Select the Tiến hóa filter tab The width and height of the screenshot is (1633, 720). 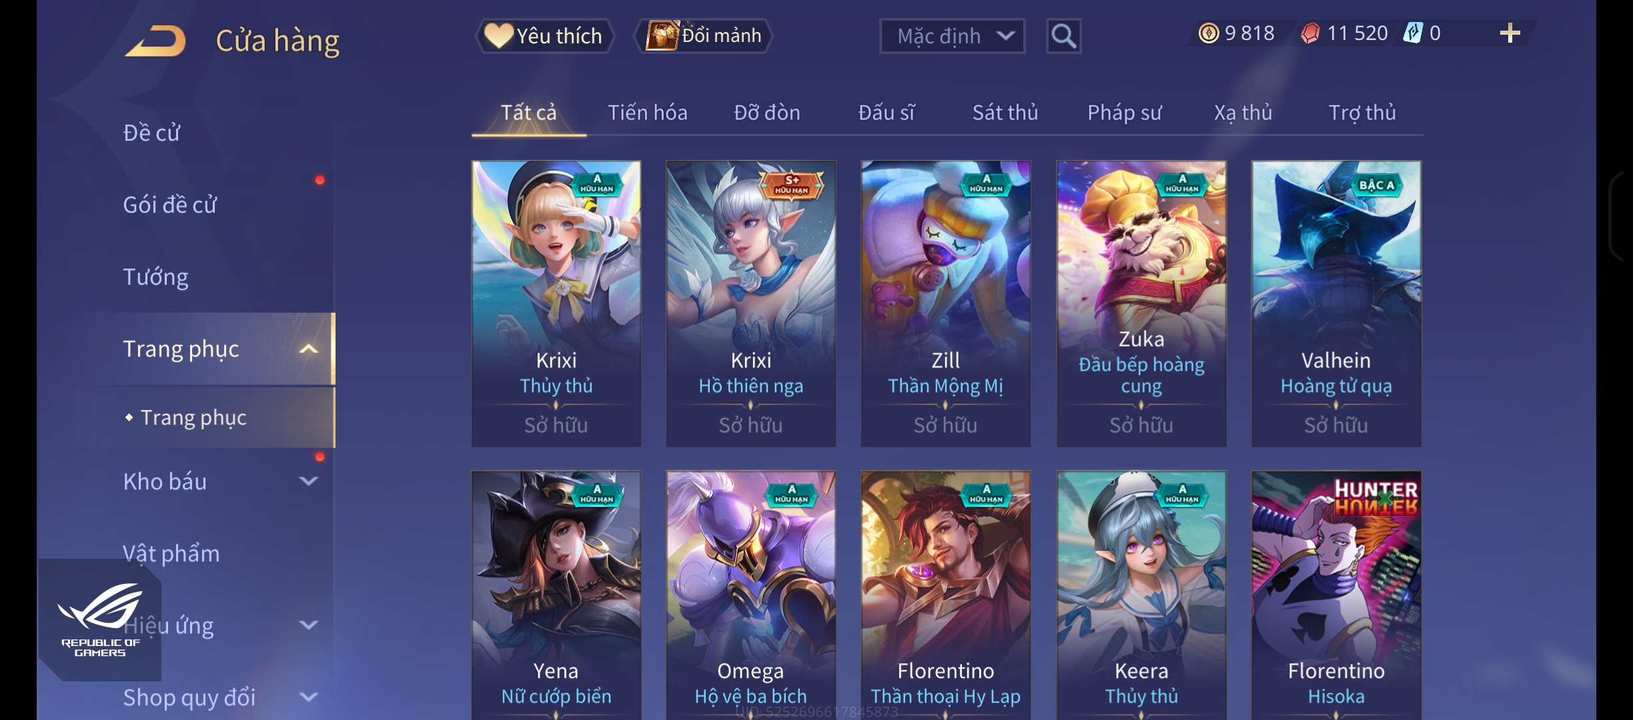click(x=647, y=113)
